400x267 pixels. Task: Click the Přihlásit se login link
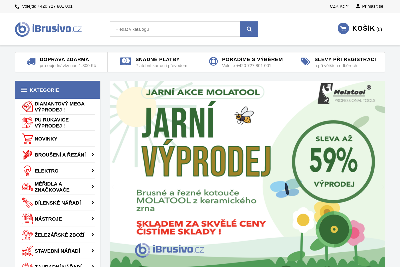(373, 6)
